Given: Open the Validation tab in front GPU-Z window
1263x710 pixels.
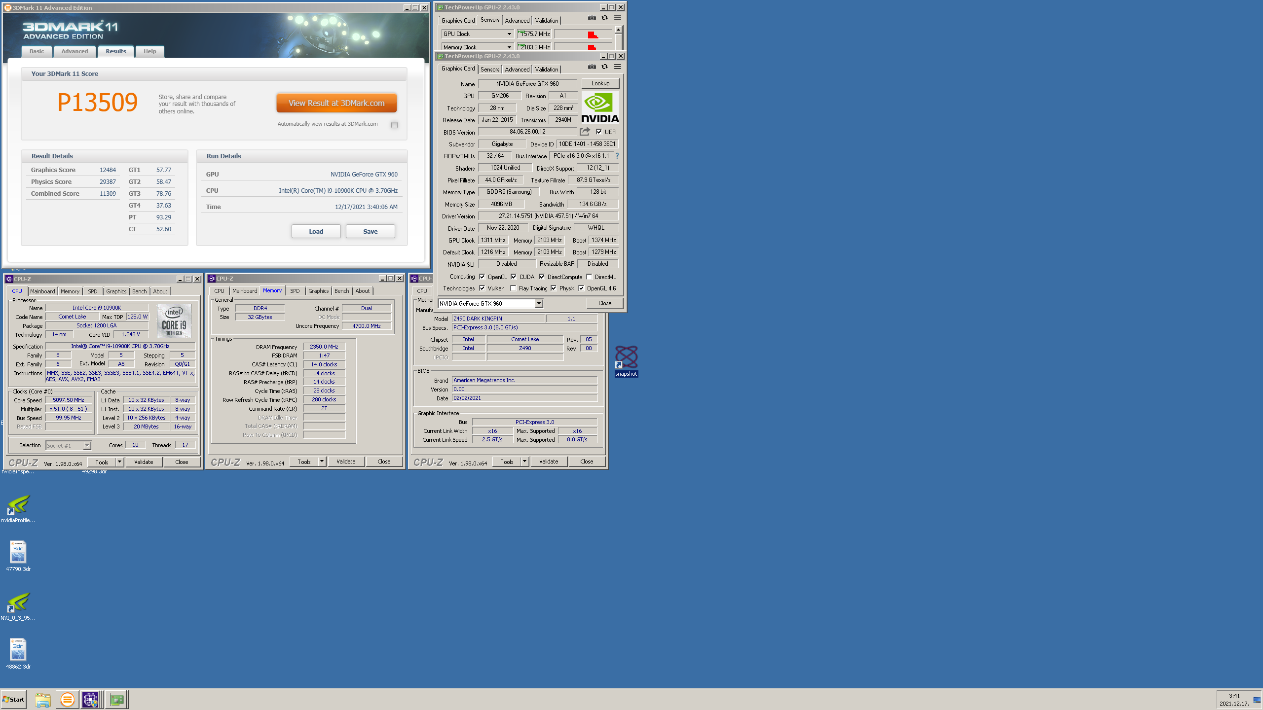Looking at the screenshot, I should coord(546,70).
